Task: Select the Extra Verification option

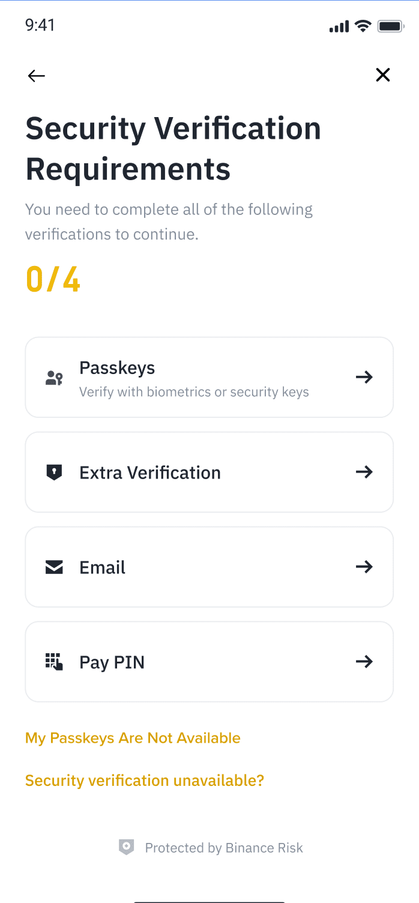Action: [209, 472]
